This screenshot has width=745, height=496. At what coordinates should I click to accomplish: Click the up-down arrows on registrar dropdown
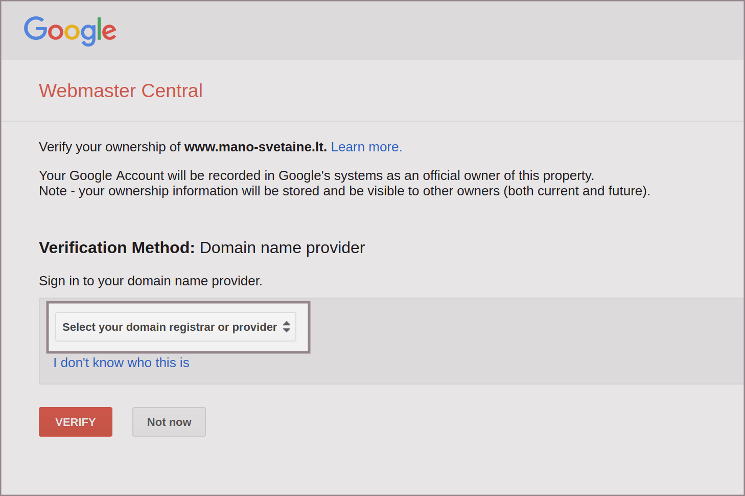point(287,327)
